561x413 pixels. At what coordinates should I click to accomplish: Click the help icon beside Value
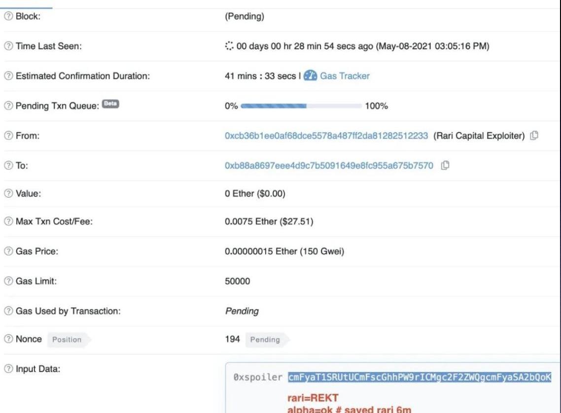tap(7, 194)
